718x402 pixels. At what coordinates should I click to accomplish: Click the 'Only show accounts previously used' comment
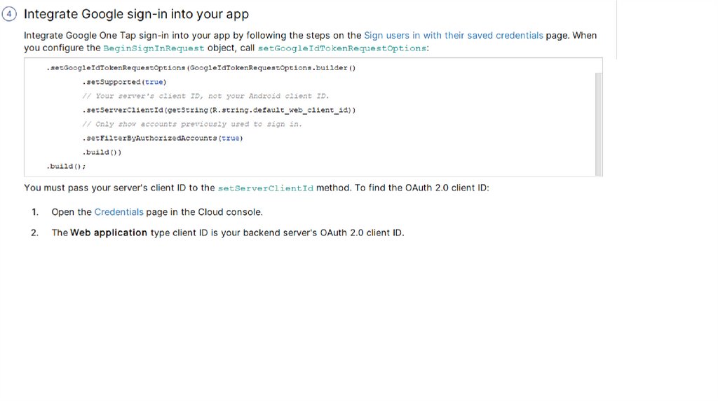pyautogui.click(x=192, y=124)
